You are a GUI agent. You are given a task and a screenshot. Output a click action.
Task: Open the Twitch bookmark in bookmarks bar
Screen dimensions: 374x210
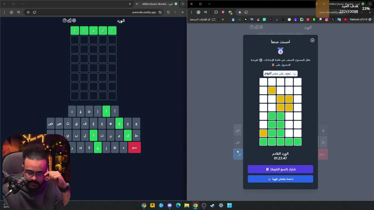pyautogui.click(x=320, y=20)
